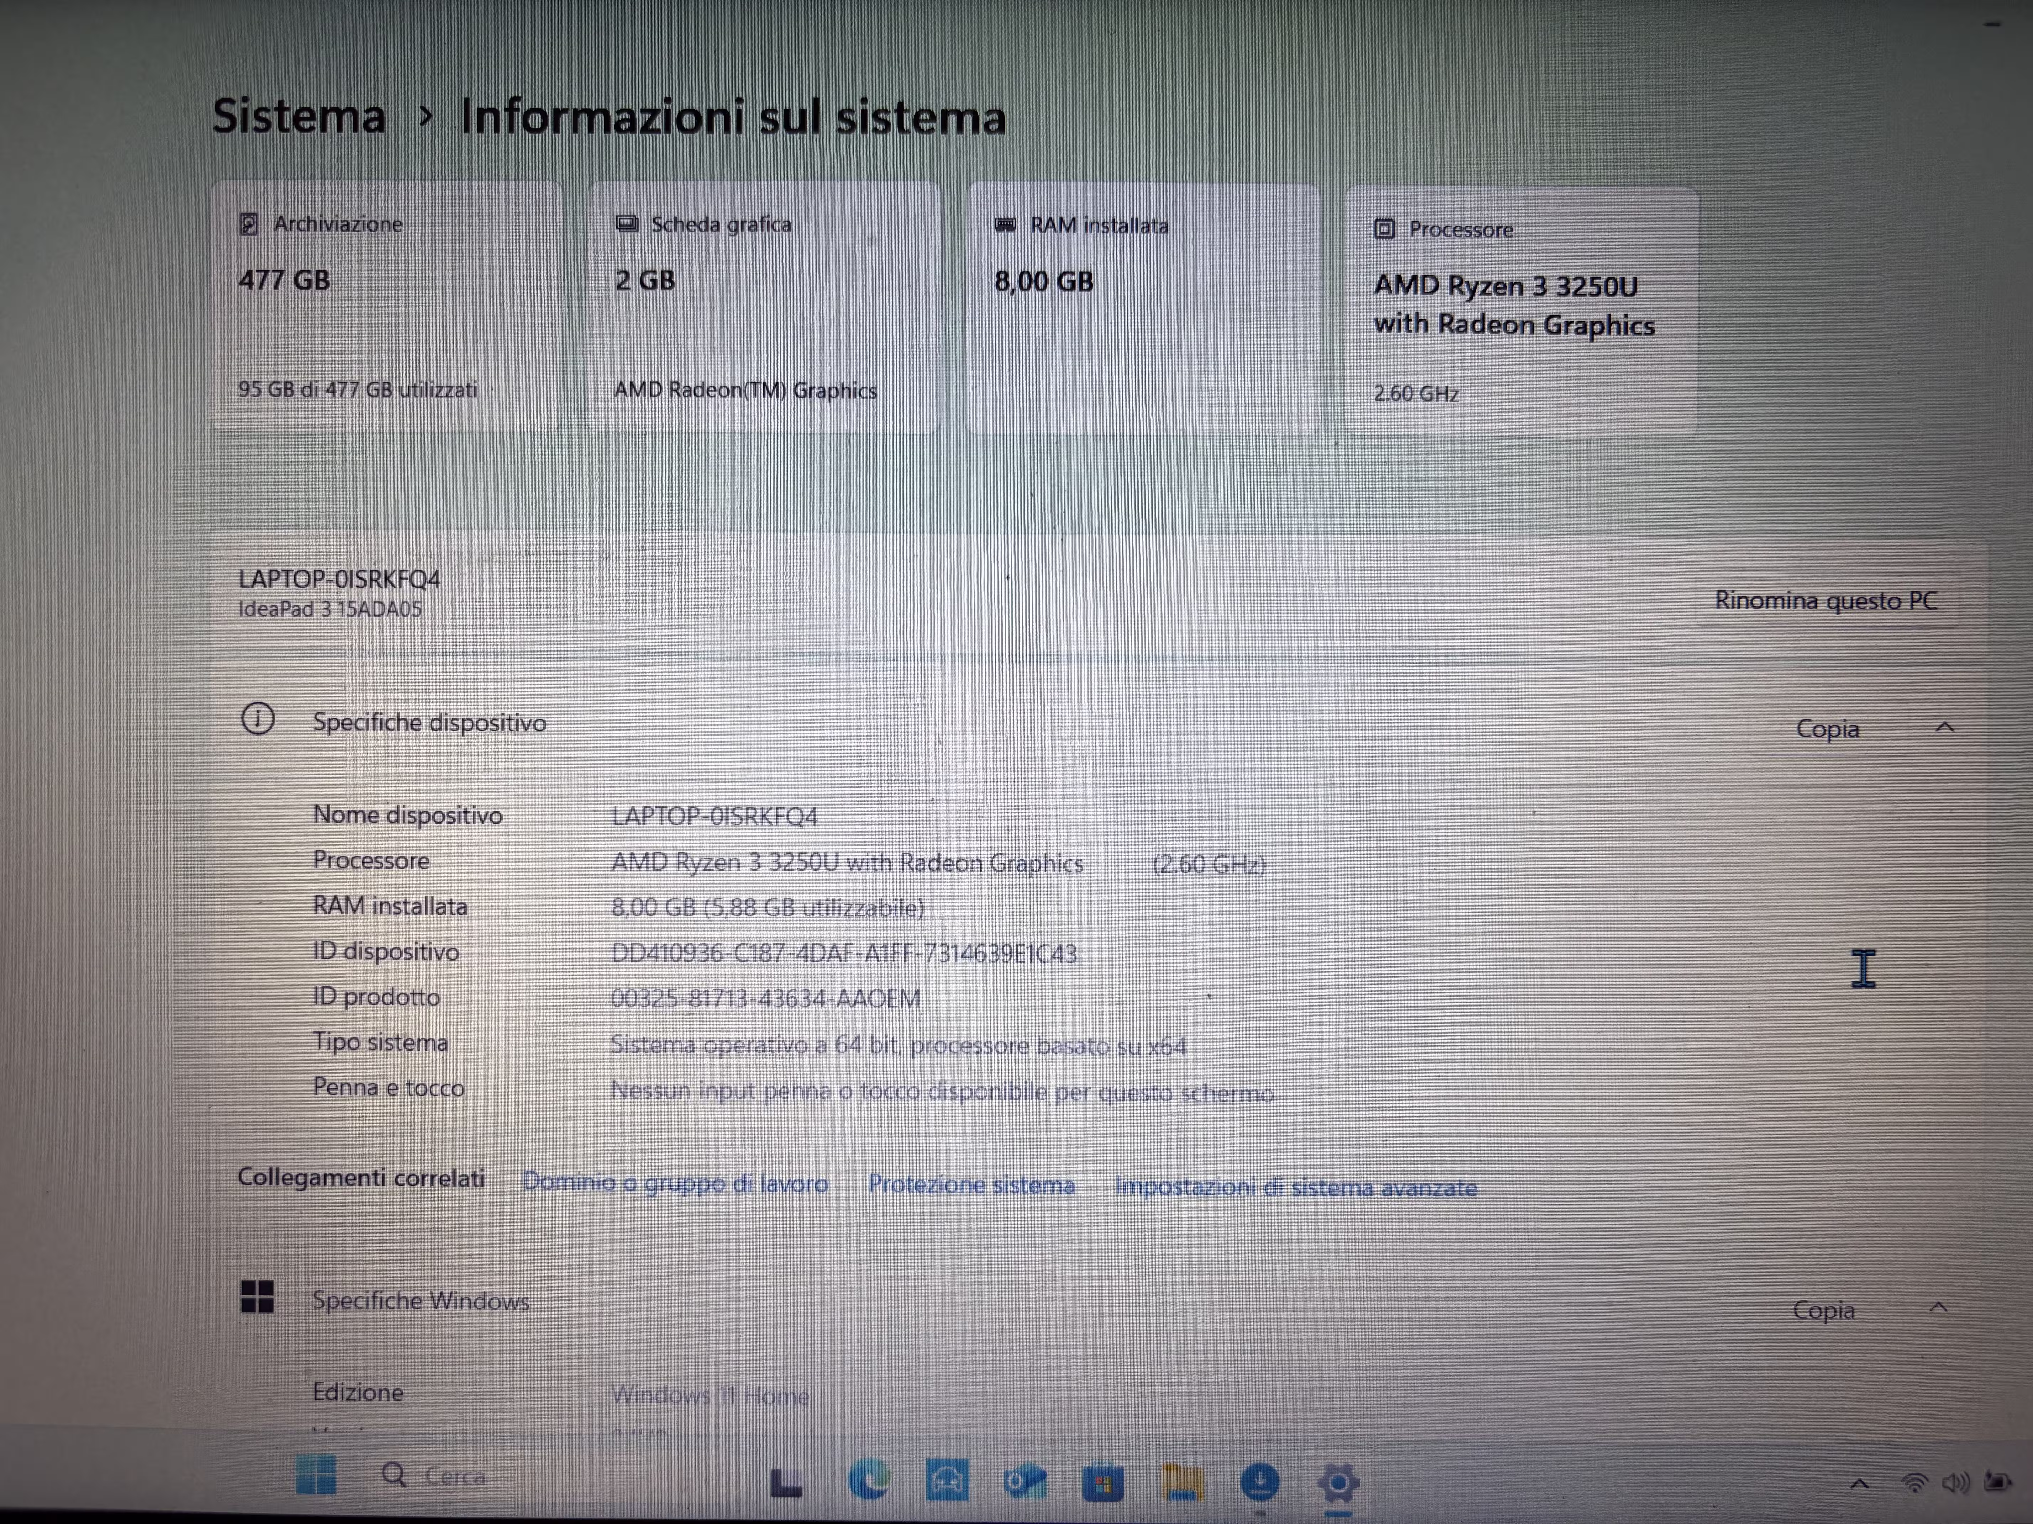The width and height of the screenshot is (2033, 1524).
Task: Show hidden system tray icons
Action: (x=1859, y=1483)
